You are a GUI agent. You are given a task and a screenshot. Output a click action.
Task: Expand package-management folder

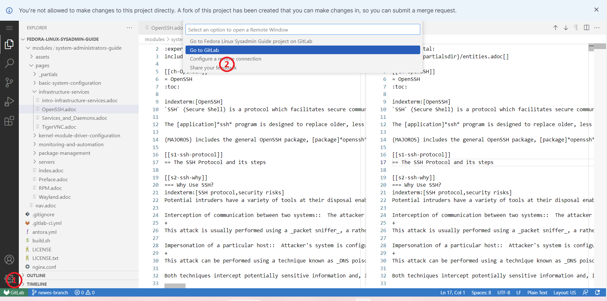[79, 153]
